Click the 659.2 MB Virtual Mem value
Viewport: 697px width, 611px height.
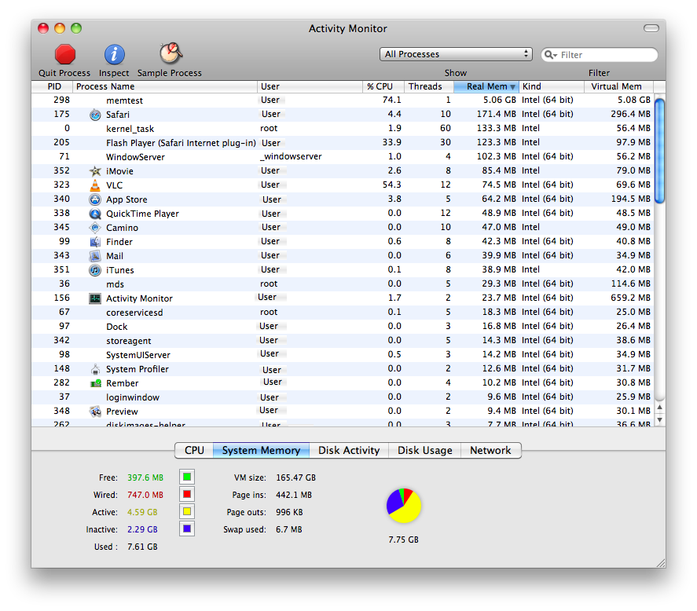click(630, 298)
